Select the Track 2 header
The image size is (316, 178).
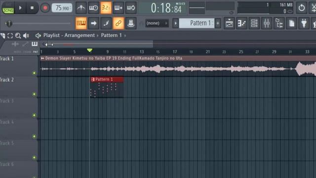(x=19, y=87)
